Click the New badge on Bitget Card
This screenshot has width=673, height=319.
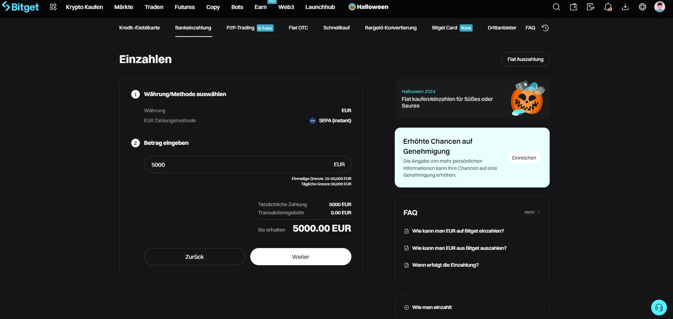pyautogui.click(x=466, y=28)
